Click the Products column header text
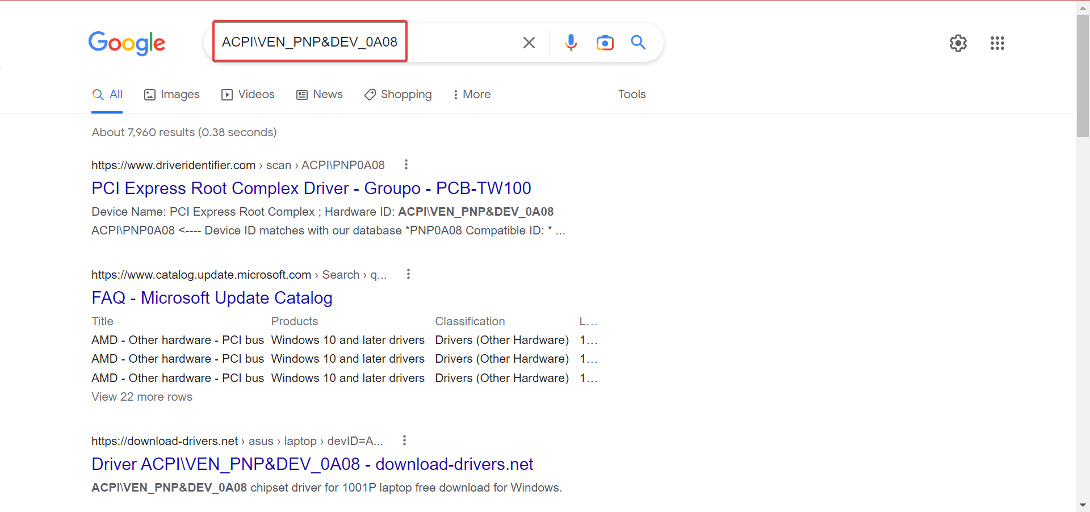 (x=295, y=321)
